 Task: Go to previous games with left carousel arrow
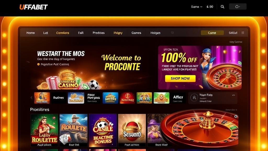tap(31, 98)
